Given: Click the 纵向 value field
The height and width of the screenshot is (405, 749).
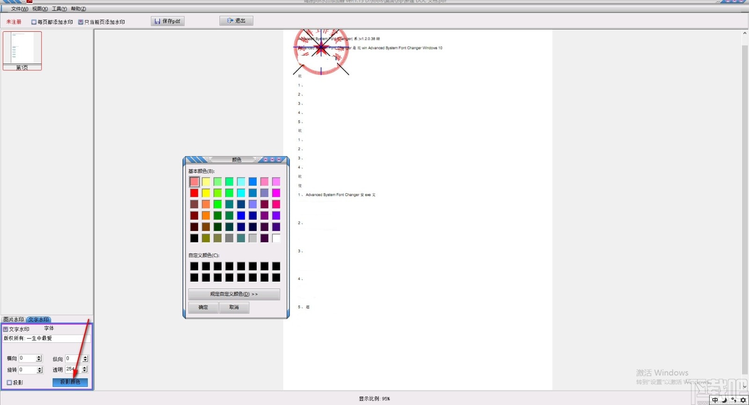Looking at the screenshot, I should tap(73, 359).
